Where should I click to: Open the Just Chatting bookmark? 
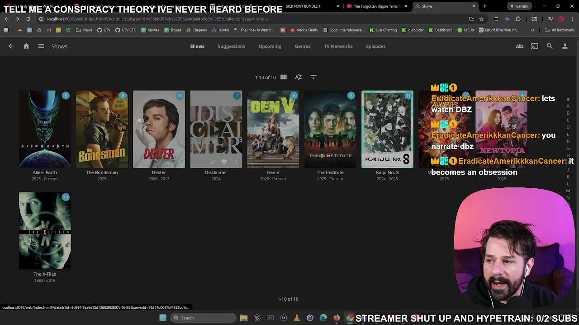tap(383, 30)
